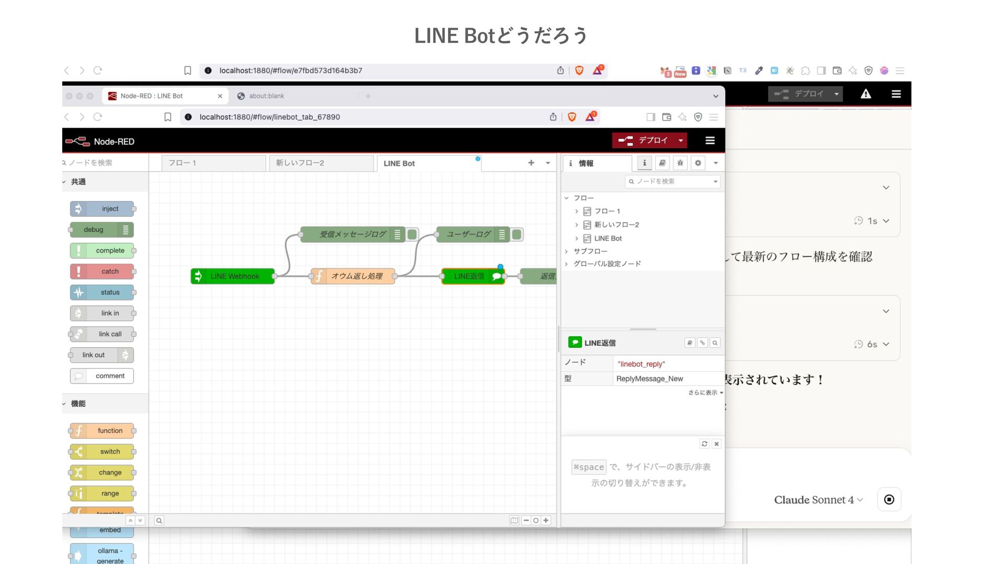Open the info search options dropdown arrow
1004x564 pixels.
click(x=715, y=182)
